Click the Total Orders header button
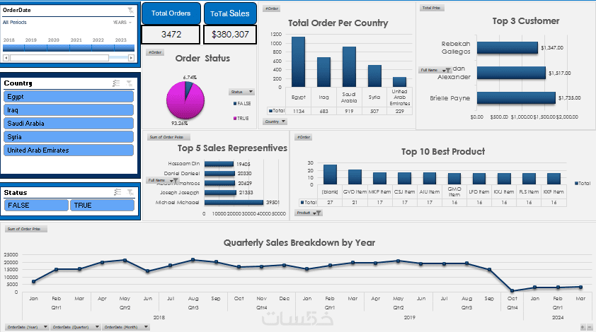 171,13
